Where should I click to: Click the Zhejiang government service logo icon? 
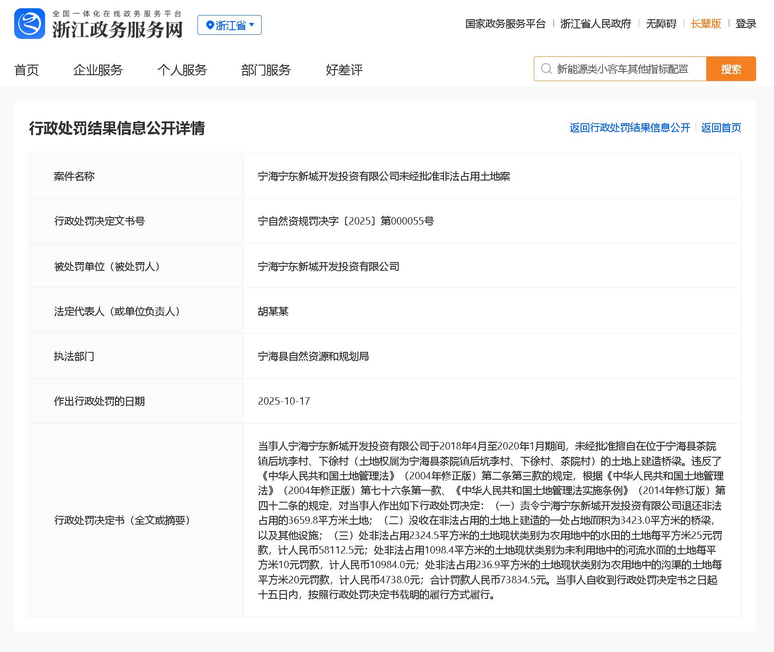tap(30, 24)
